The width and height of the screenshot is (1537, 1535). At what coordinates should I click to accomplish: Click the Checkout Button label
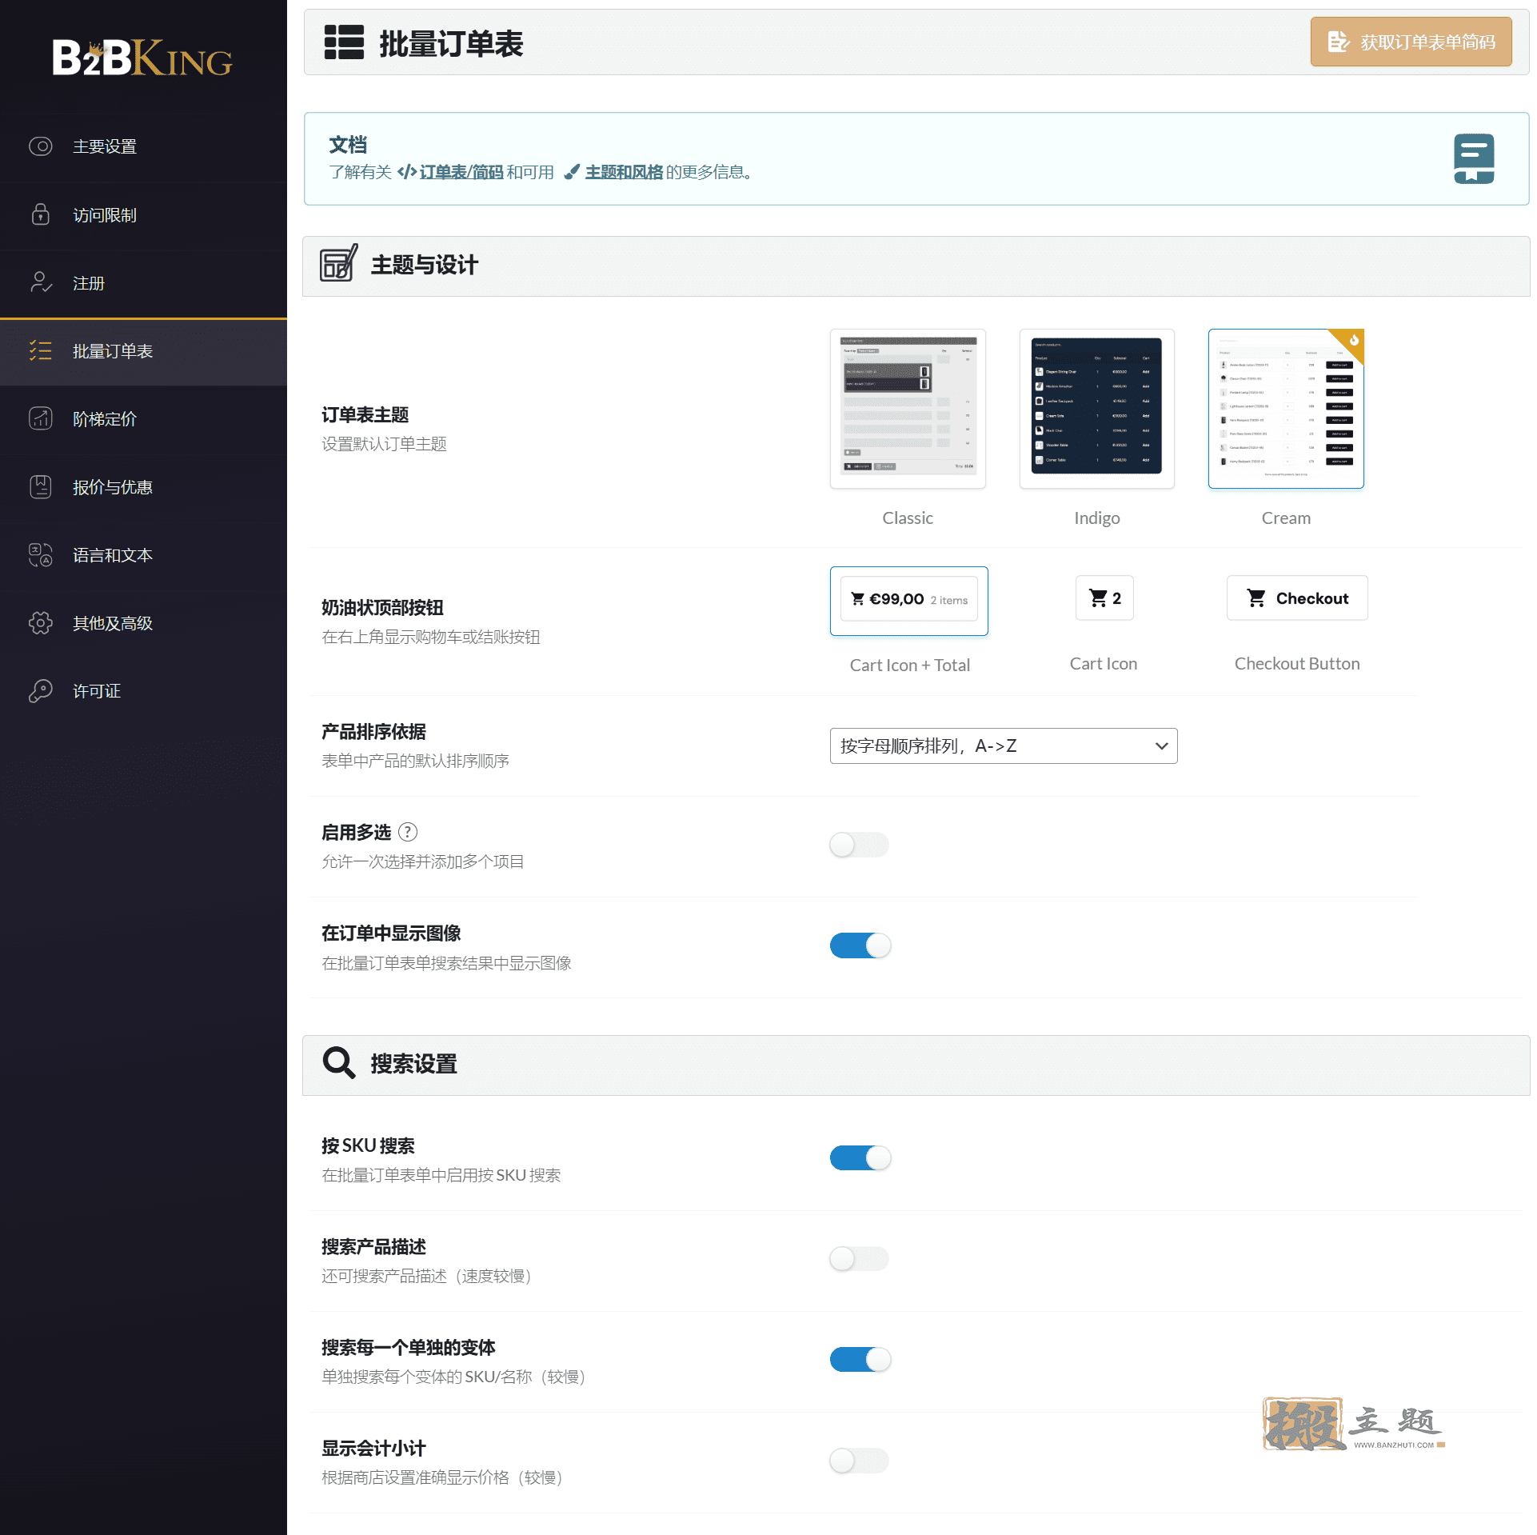pos(1297,663)
